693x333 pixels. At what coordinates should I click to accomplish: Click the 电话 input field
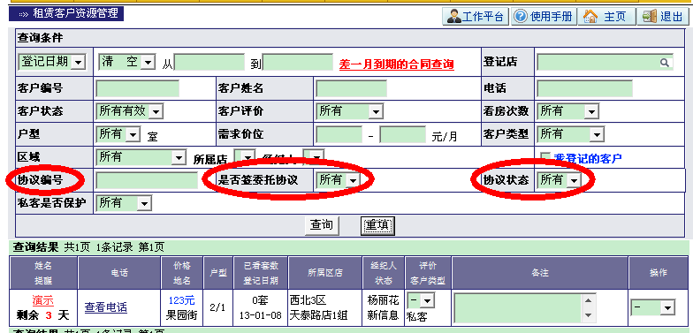click(x=585, y=88)
